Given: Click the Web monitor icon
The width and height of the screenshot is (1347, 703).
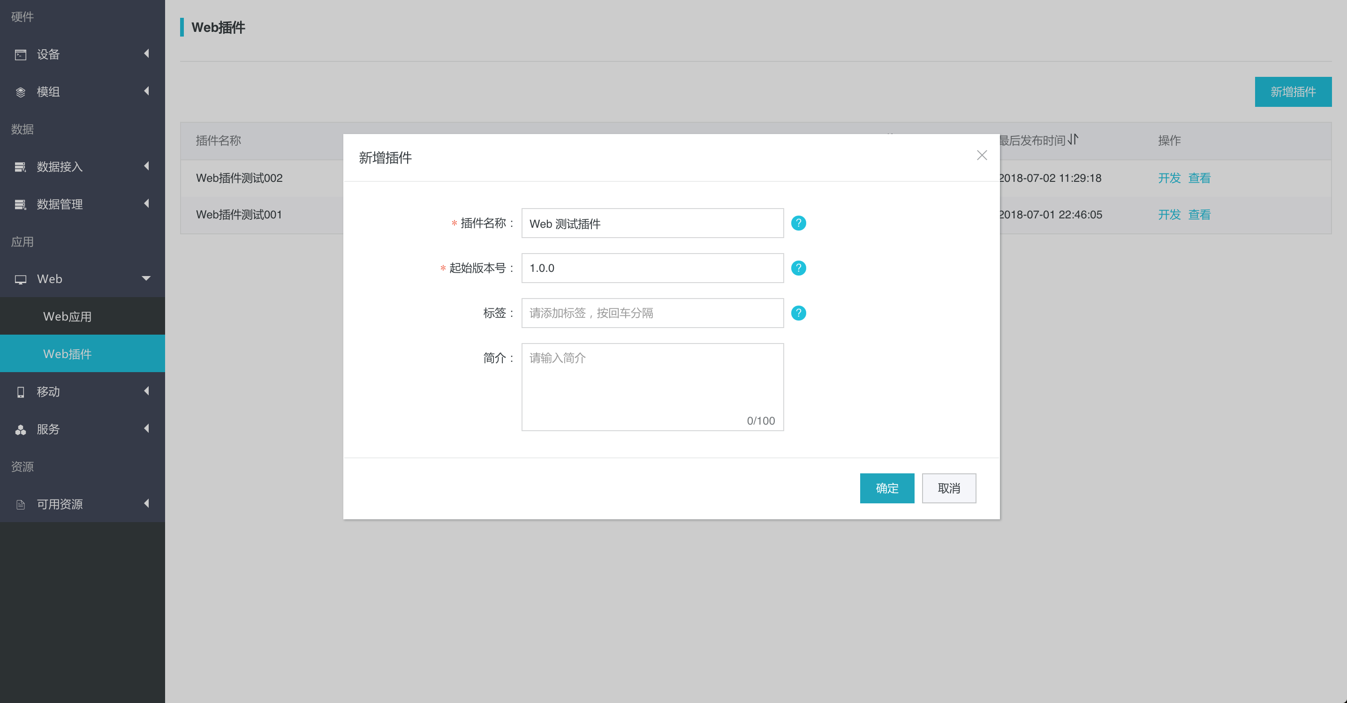Looking at the screenshot, I should (20, 279).
